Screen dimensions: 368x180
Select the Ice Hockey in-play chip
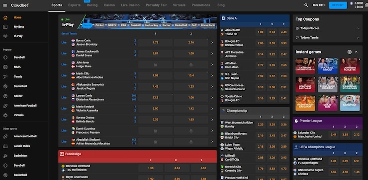152,25
